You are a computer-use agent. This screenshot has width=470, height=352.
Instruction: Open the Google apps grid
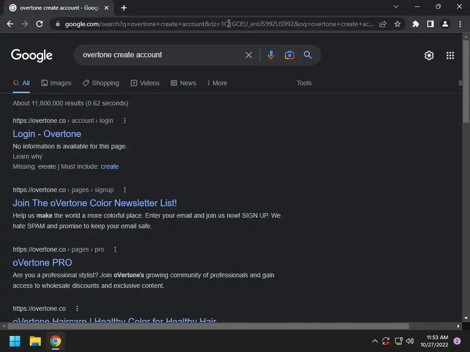click(x=450, y=55)
